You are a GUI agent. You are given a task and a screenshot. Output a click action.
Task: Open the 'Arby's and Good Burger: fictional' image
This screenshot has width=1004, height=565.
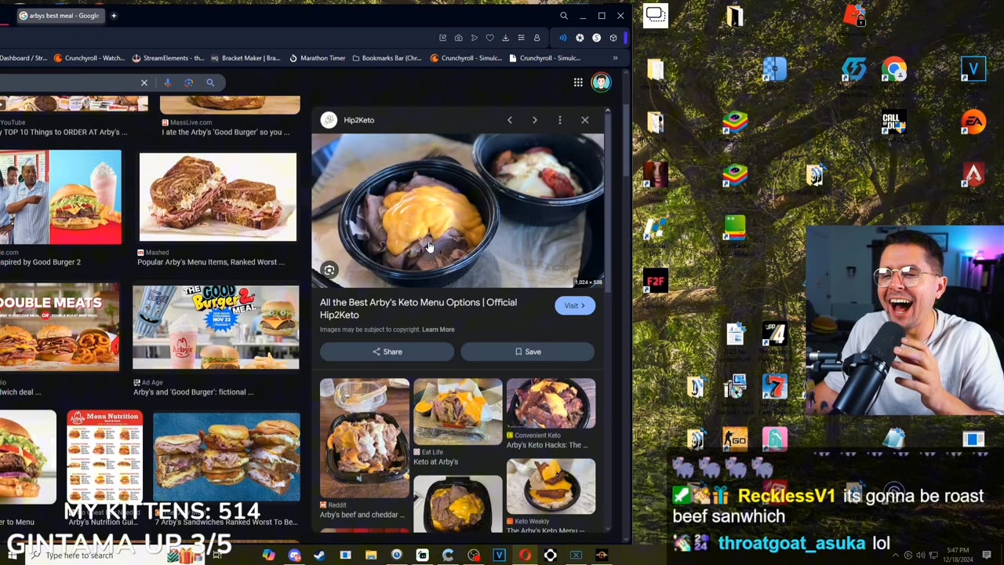pos(216,327)
